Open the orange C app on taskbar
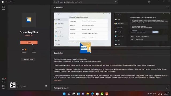The image size is (171, 96). 107,94
